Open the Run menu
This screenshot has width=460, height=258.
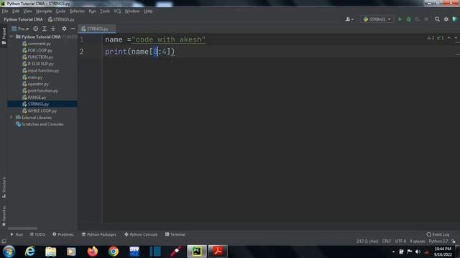pos(93,11)
